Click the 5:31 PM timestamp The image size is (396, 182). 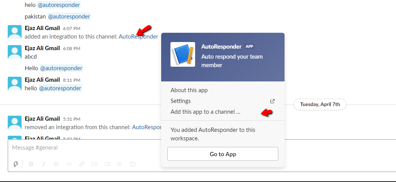[x=71, y=119]
